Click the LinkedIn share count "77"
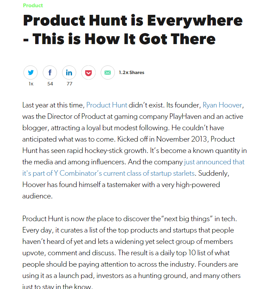 (69, 84)
